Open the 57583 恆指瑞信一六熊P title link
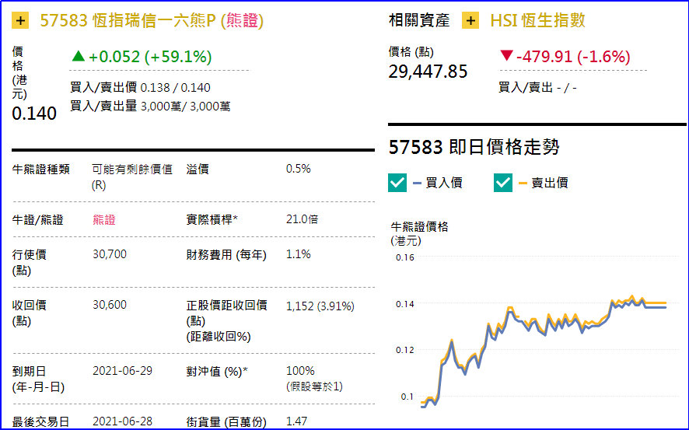The width and height of the screenshot is (689, 430). click(152, 21)
